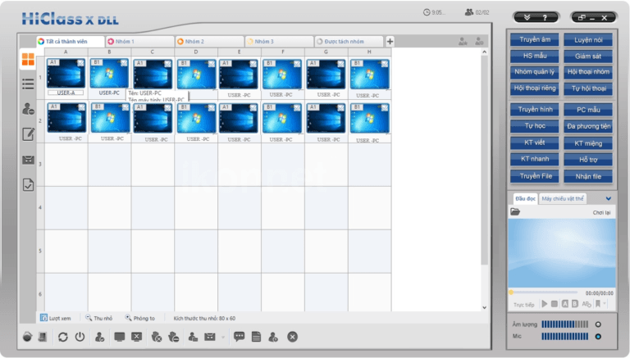The image size is (630, 358).
Task: Click the refresh arrows icon
Action: 62,337
